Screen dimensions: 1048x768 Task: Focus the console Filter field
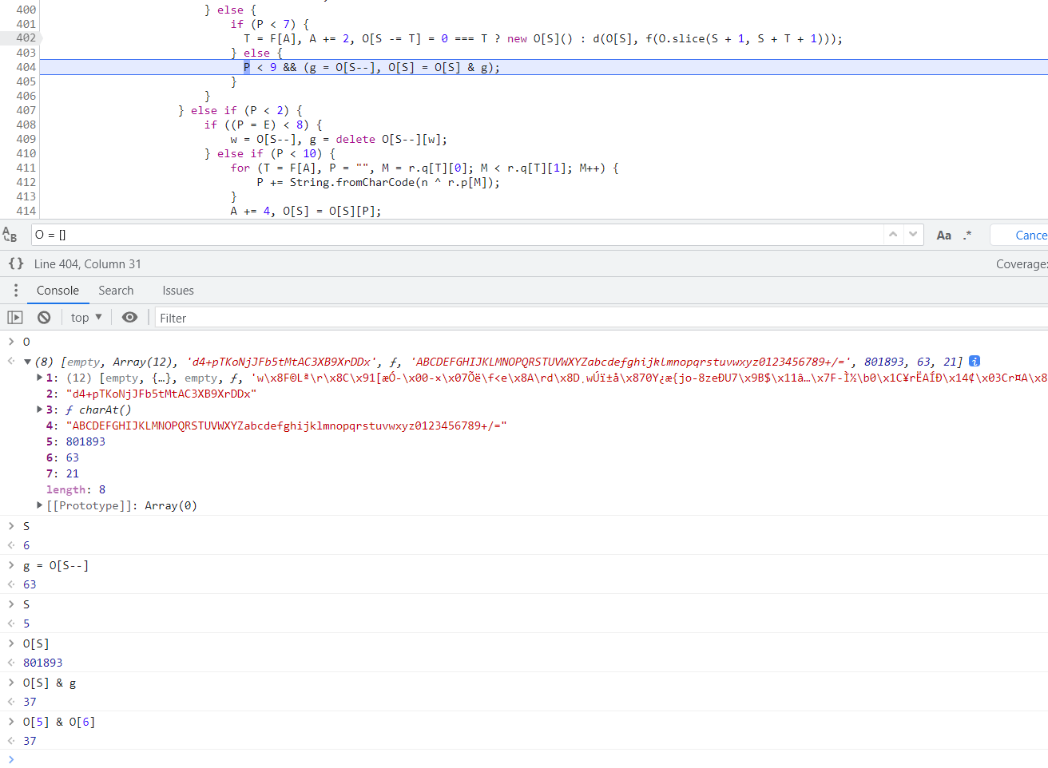tap(601, 318)
